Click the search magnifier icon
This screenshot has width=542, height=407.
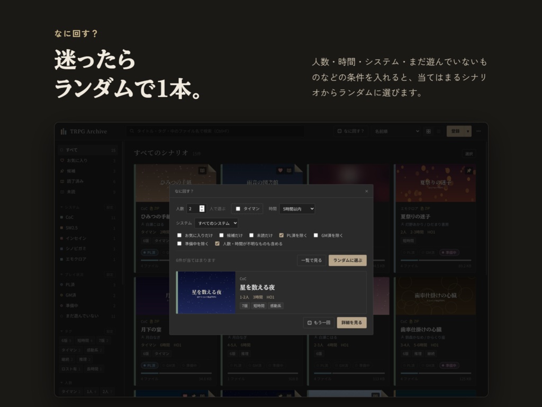pyautogui.click(x=132, y=131)
